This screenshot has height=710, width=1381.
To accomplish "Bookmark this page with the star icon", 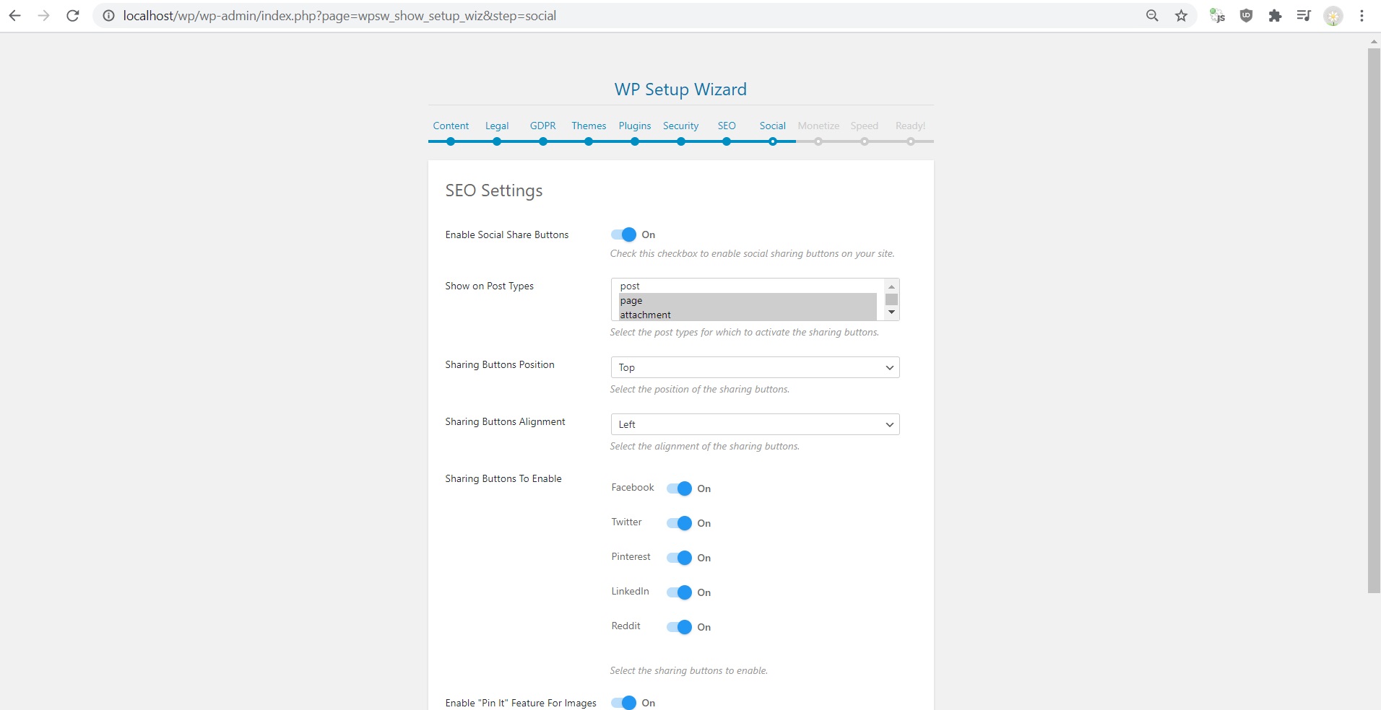I will 1180,15.
